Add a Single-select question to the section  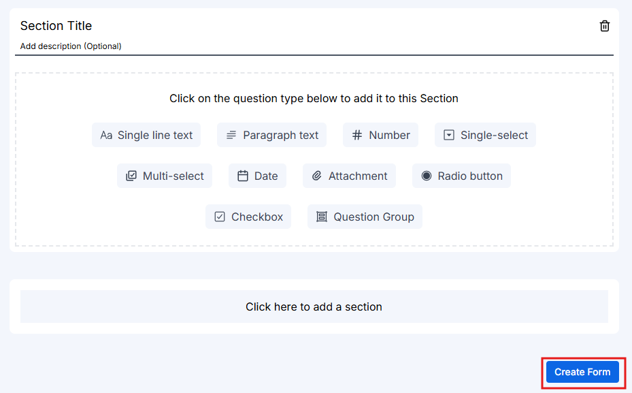coord(484,135)
